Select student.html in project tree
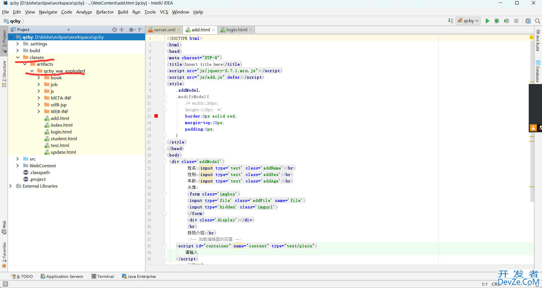Screen dimensions: 542x288 64,138
